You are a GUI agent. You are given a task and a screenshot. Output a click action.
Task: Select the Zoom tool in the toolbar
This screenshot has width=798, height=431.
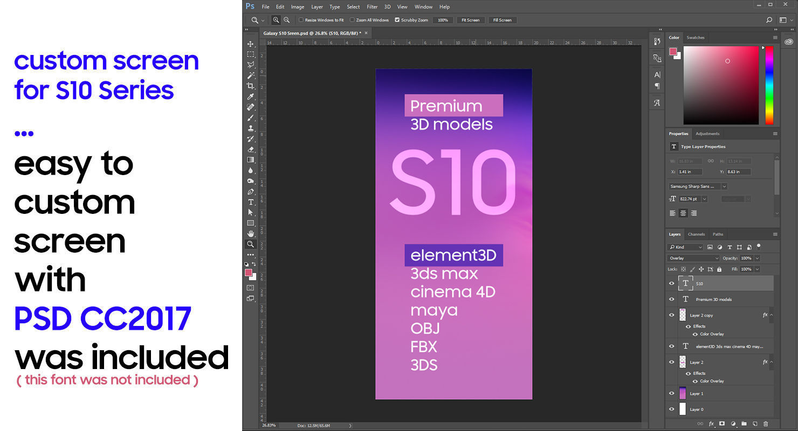coord(250,244)
